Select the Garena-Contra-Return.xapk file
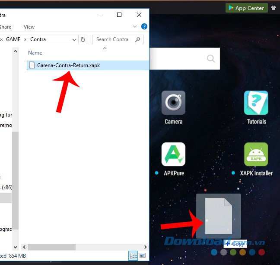The image size is (280, 265). pyautogui.click(x=88, y=65)
